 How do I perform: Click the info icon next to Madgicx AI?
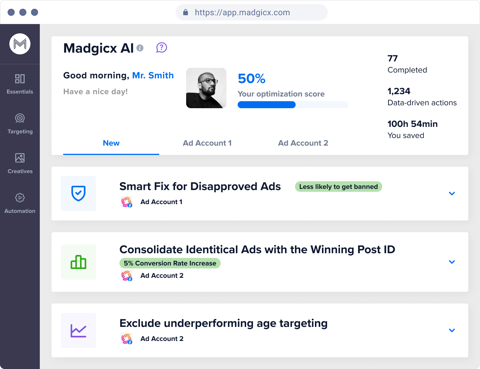click(x=140, y=48)
